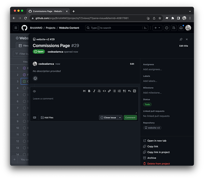Click Edit title link

coord(183,46)
